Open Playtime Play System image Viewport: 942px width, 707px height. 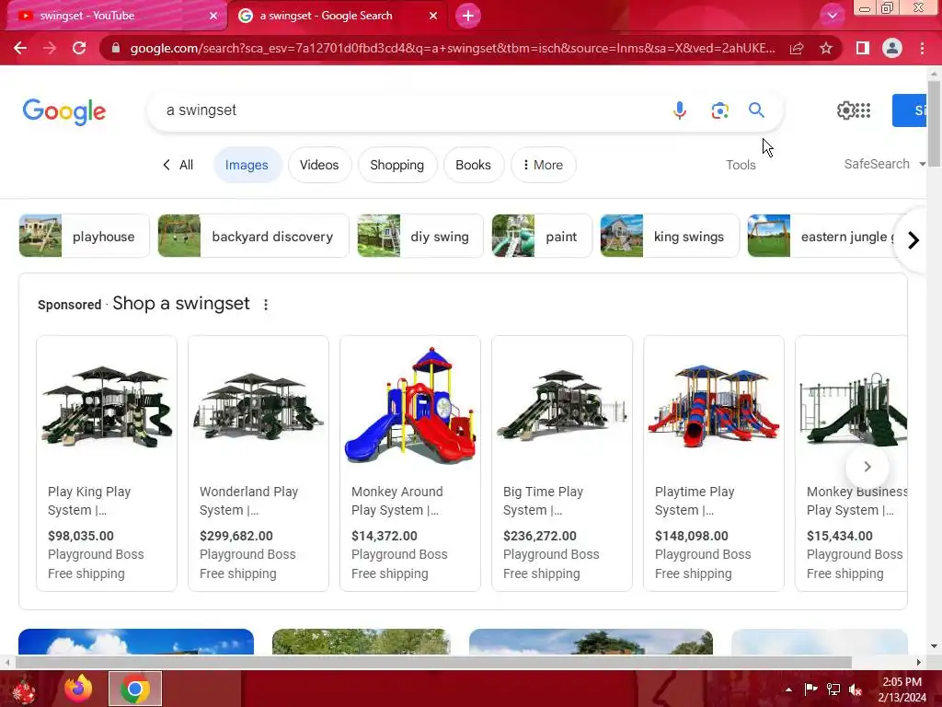714,405
